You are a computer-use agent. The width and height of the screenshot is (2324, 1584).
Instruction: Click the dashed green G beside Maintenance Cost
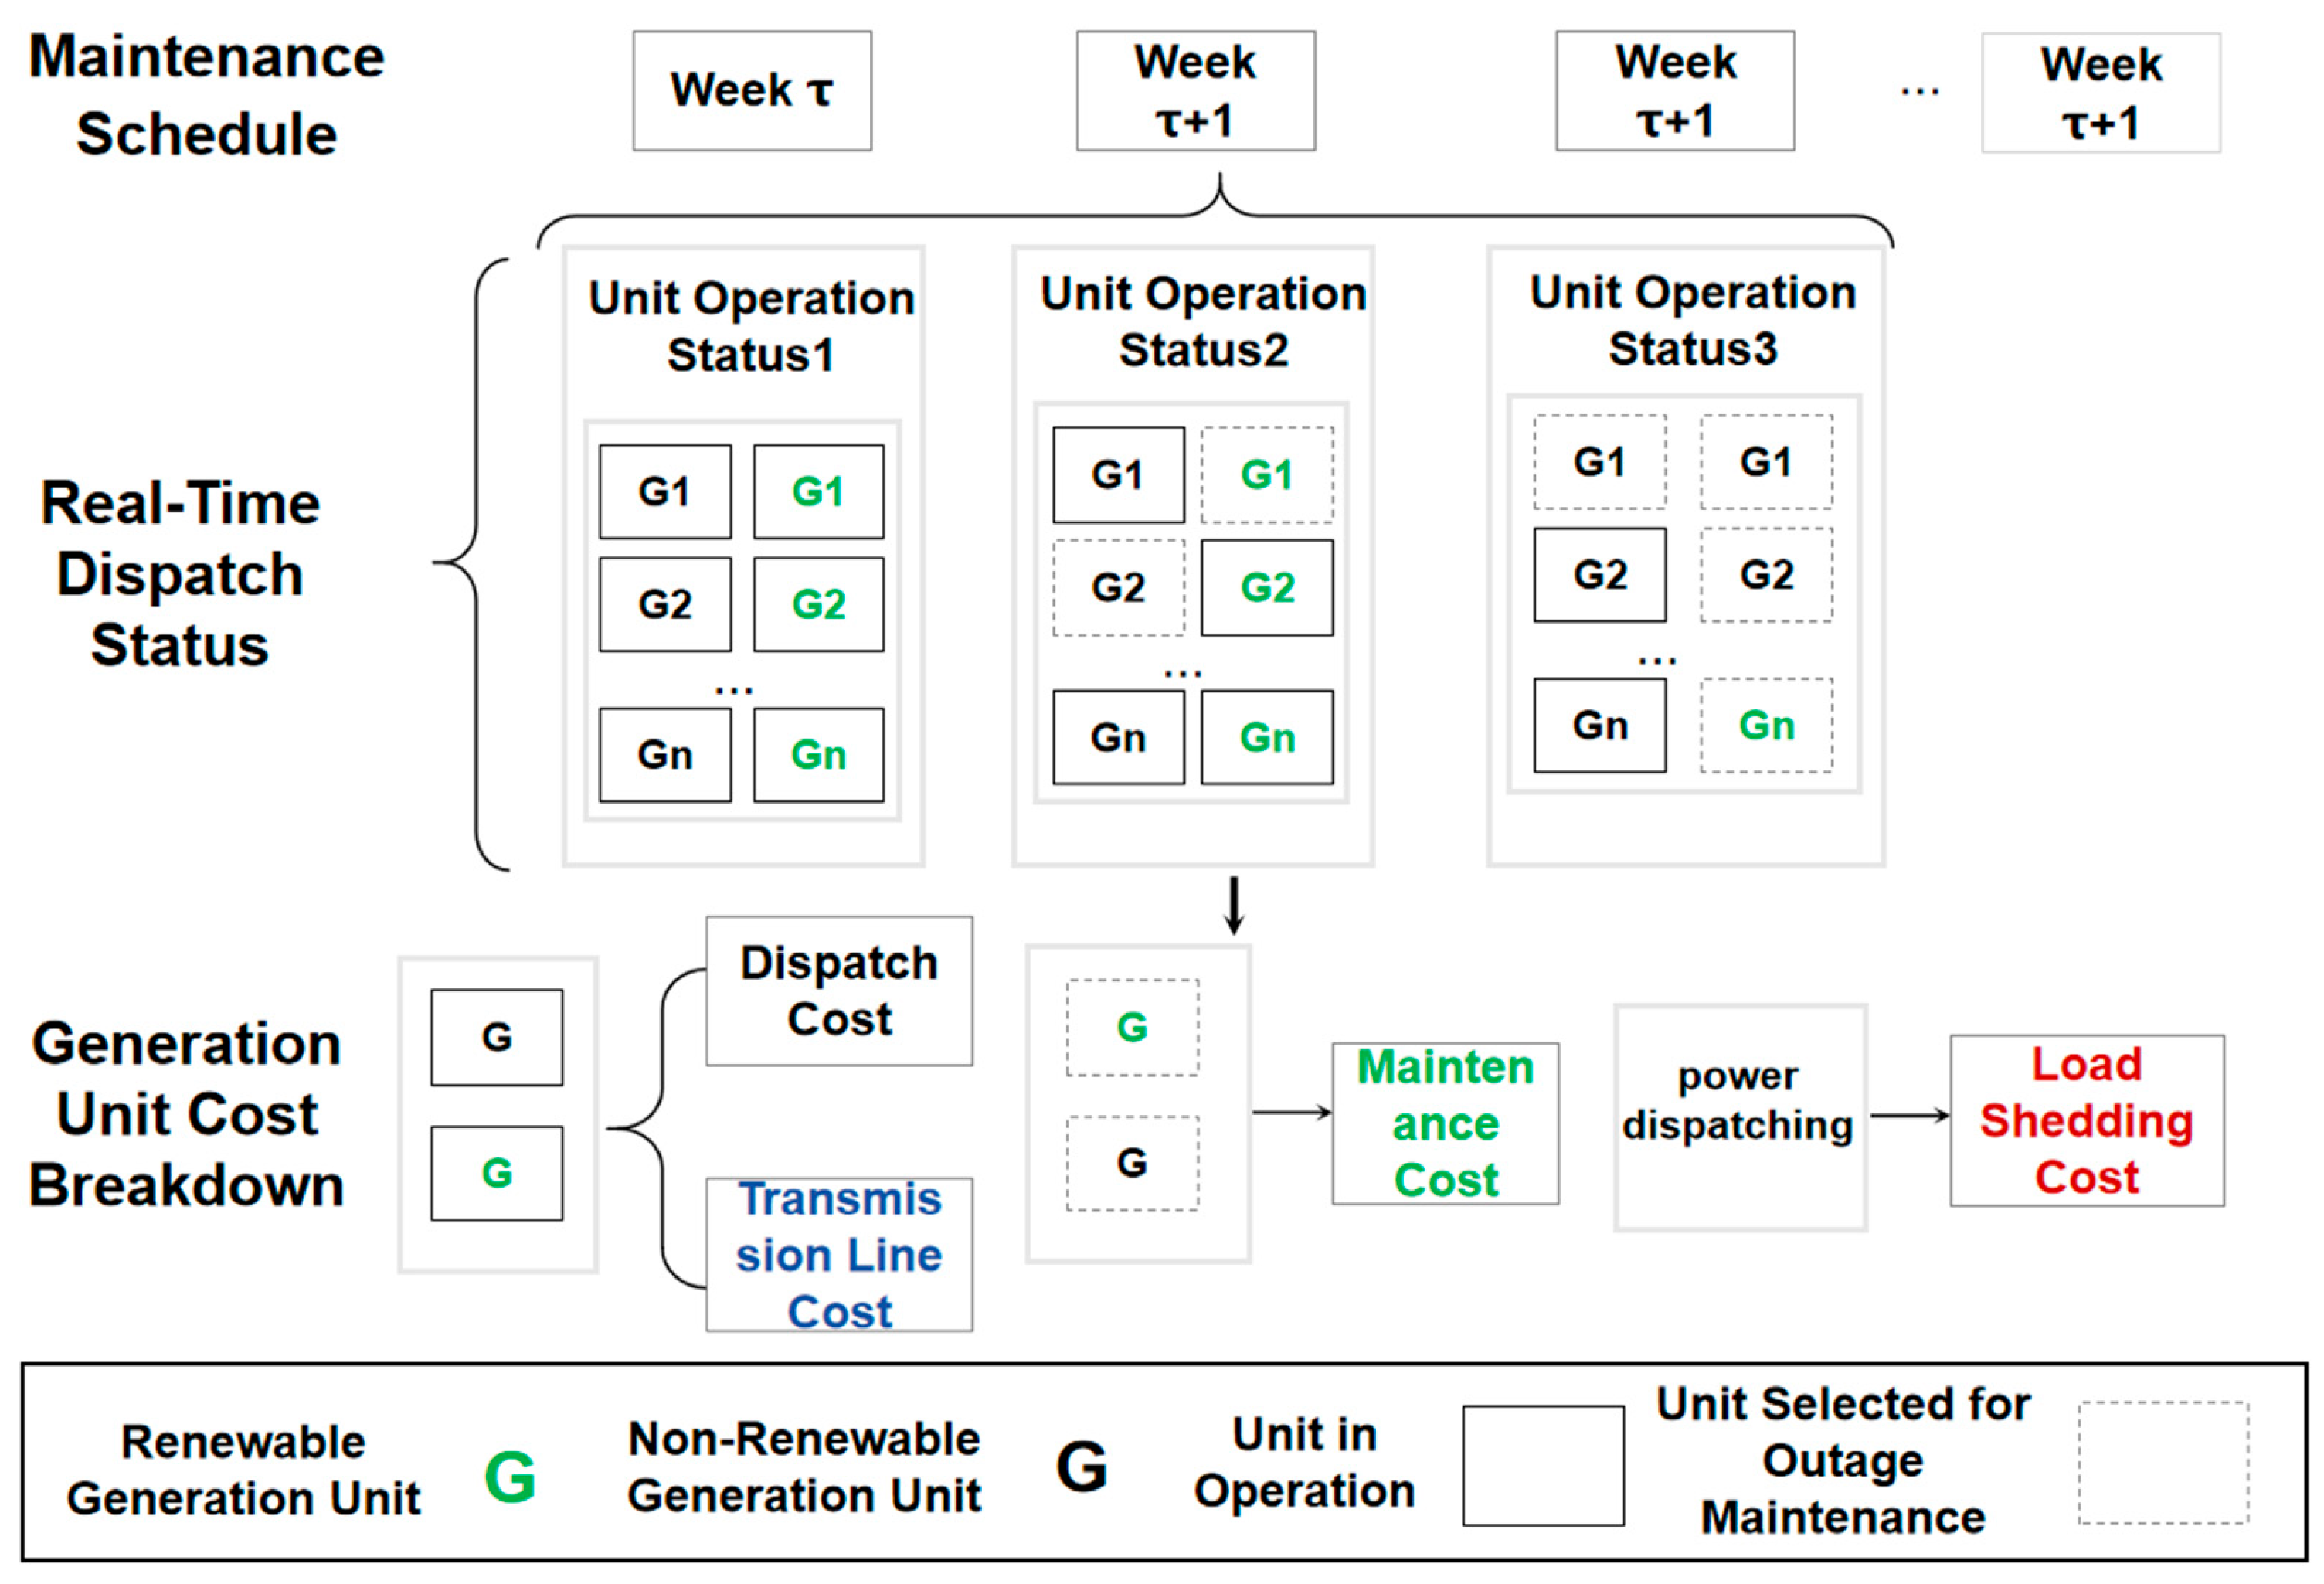tap(1132, 1027)
